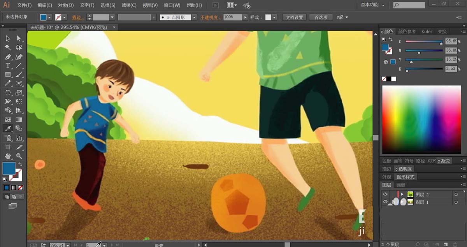Select the Rotate tool

8,93
